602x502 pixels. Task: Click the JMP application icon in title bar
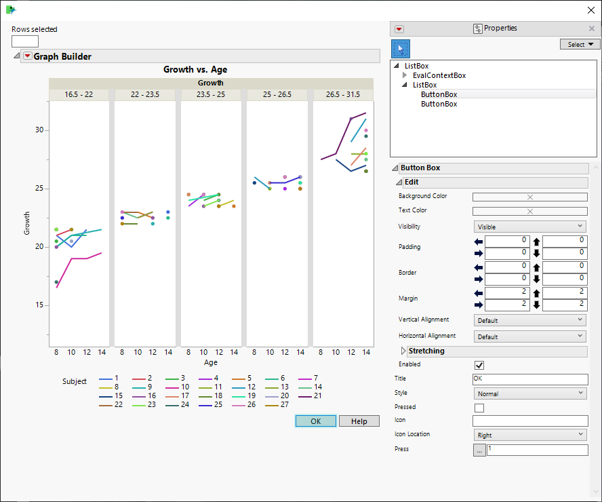[x=11, y=10]
